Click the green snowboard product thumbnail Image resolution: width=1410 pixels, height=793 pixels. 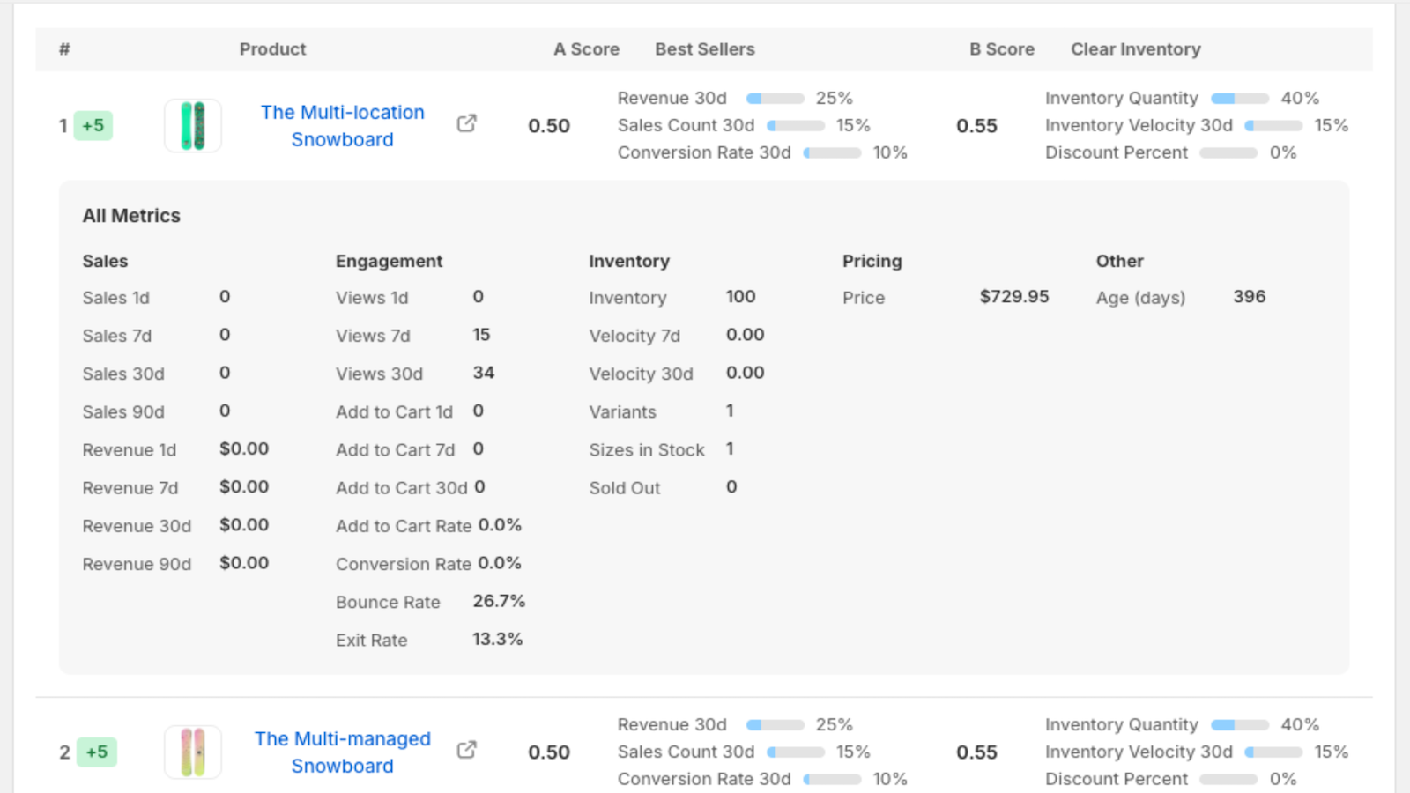193,125
